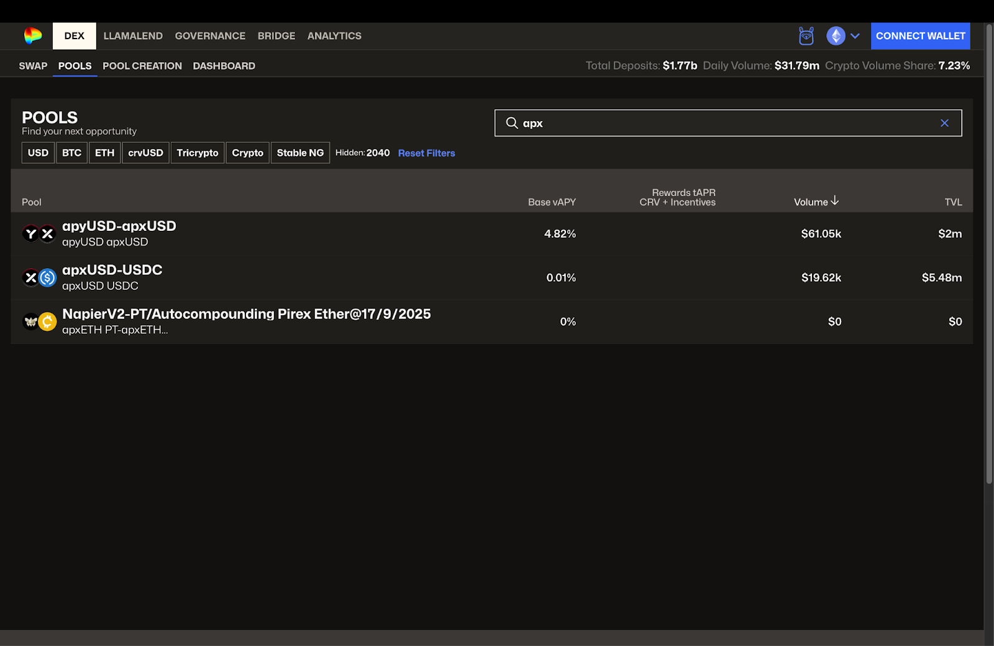The width and height of the screenshot is (994, 646).
Task: Switch to the ANALYTICS tab
Action: (x=334, y=36)
